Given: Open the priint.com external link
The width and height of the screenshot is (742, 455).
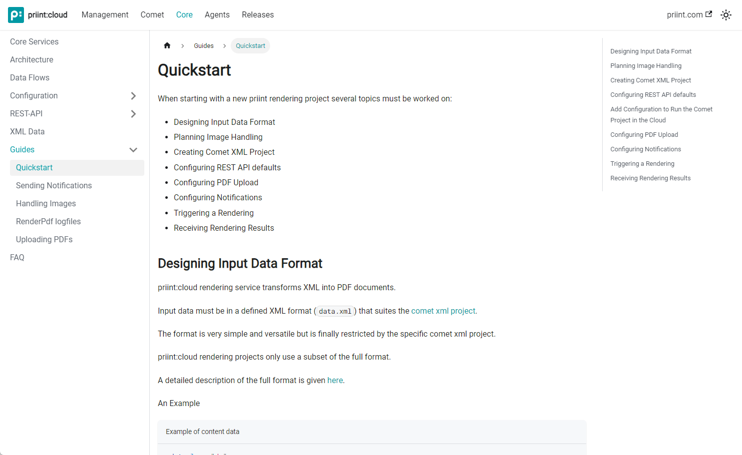Looking at the screenshot, I should 689,15.
